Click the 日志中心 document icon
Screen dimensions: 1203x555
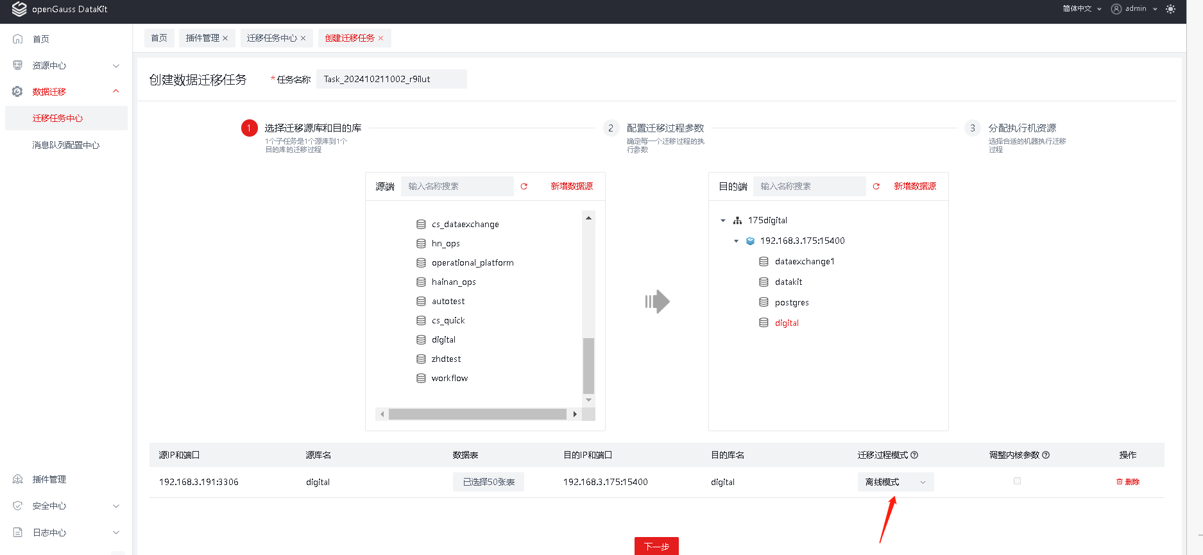tap(18, 533)
